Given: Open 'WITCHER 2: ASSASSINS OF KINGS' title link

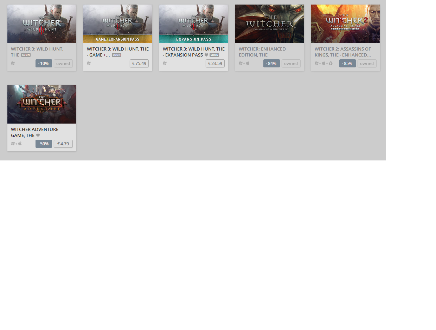Looking at the screenshot, I should point(343,52).
